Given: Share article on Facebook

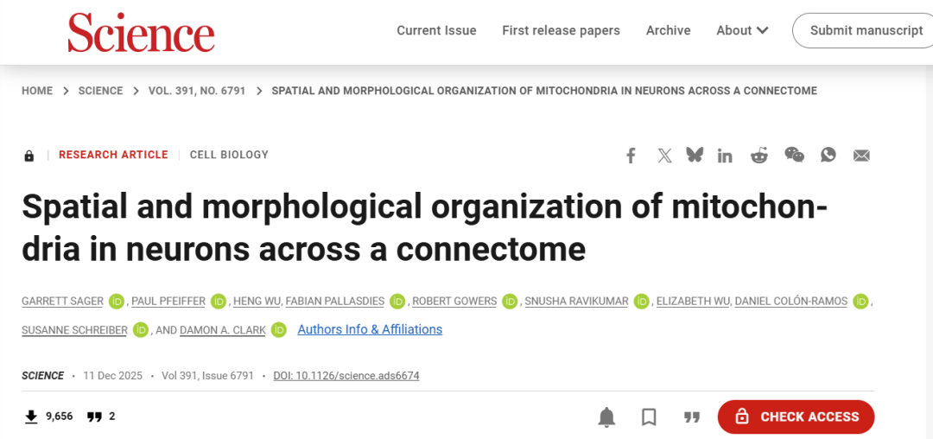Looking at the screenshot, I should click(x=631, y=156).
